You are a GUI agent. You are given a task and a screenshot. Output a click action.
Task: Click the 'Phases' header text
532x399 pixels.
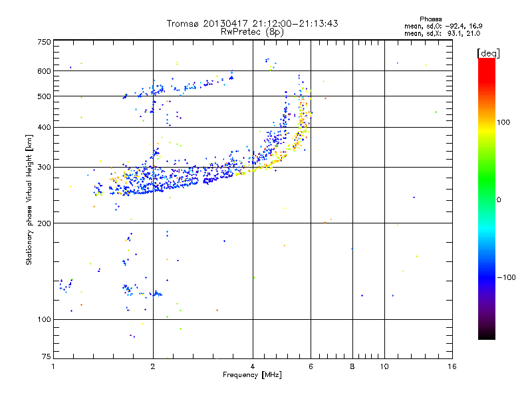430,19
